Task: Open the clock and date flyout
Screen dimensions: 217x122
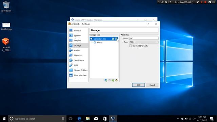Action: (202, 119)
